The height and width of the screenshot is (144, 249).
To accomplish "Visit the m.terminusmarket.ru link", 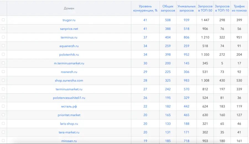I will [69, 63].
